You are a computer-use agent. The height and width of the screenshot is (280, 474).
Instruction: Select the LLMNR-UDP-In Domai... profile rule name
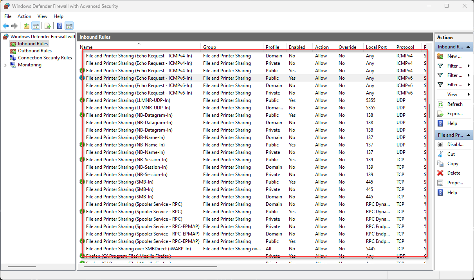coord(128,108)
